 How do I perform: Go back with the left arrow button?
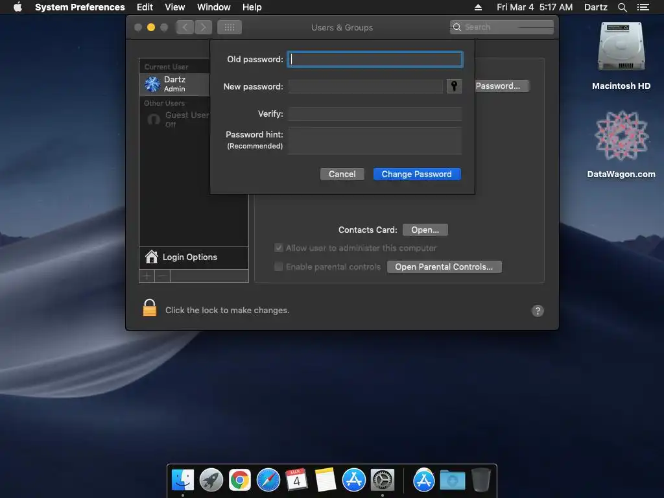coord(185,27)
